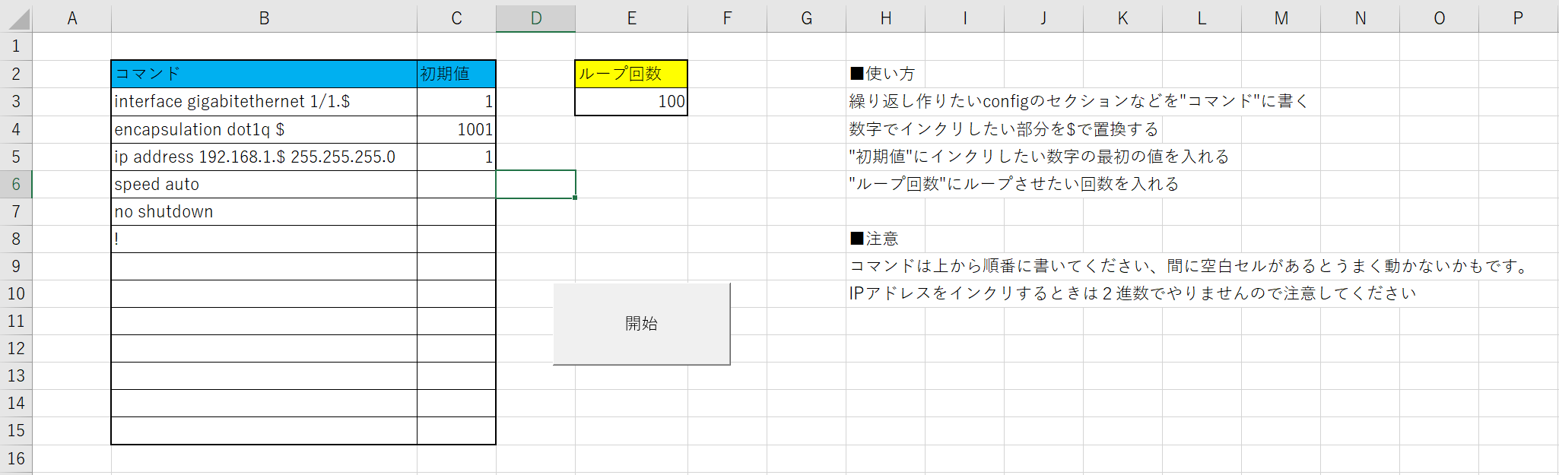The width and height of the screenshot is (1559, 475).
Task: Select column B header
Action: pos(264,18)
